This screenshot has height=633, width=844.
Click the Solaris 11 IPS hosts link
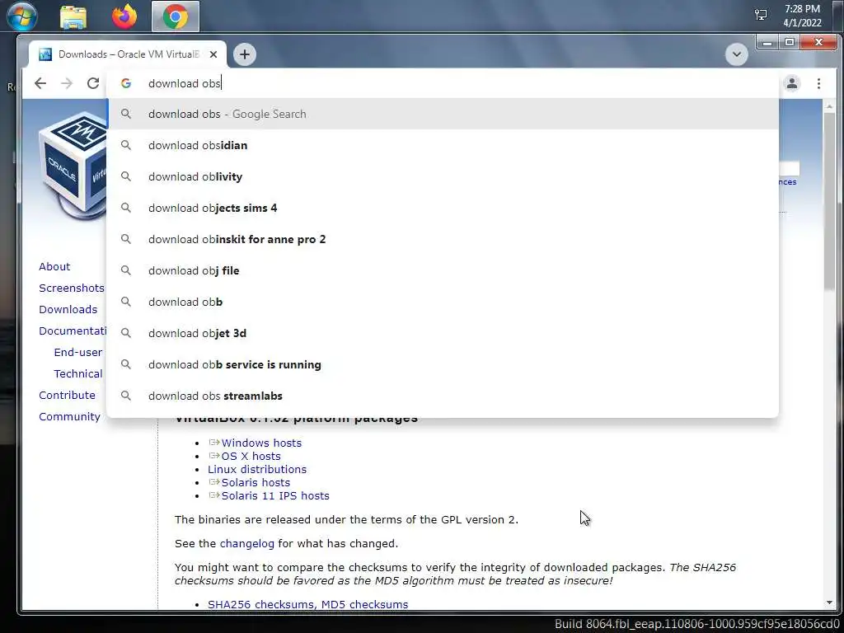pos(275,495)
